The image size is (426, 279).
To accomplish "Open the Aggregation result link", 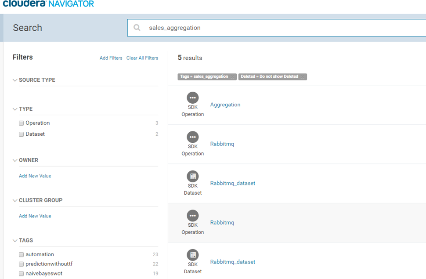I will pyautogui.click(x=225, y=105).
